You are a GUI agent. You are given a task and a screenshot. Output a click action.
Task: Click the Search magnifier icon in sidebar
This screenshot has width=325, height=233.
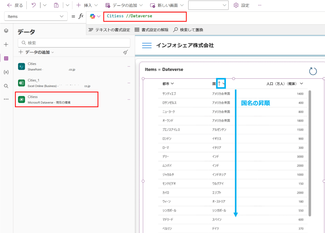point(6,86)
